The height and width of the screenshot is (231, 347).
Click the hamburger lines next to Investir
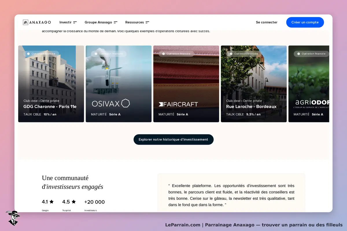click(75, 22)
